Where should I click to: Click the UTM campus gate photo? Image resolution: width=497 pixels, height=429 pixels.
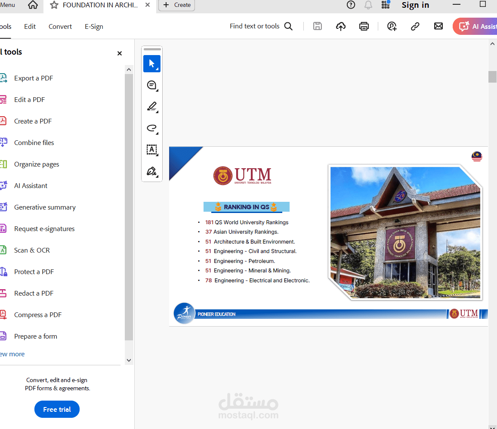point(405,232)
